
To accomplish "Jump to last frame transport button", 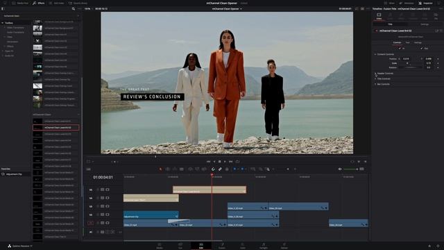I will tap(231, 162).
